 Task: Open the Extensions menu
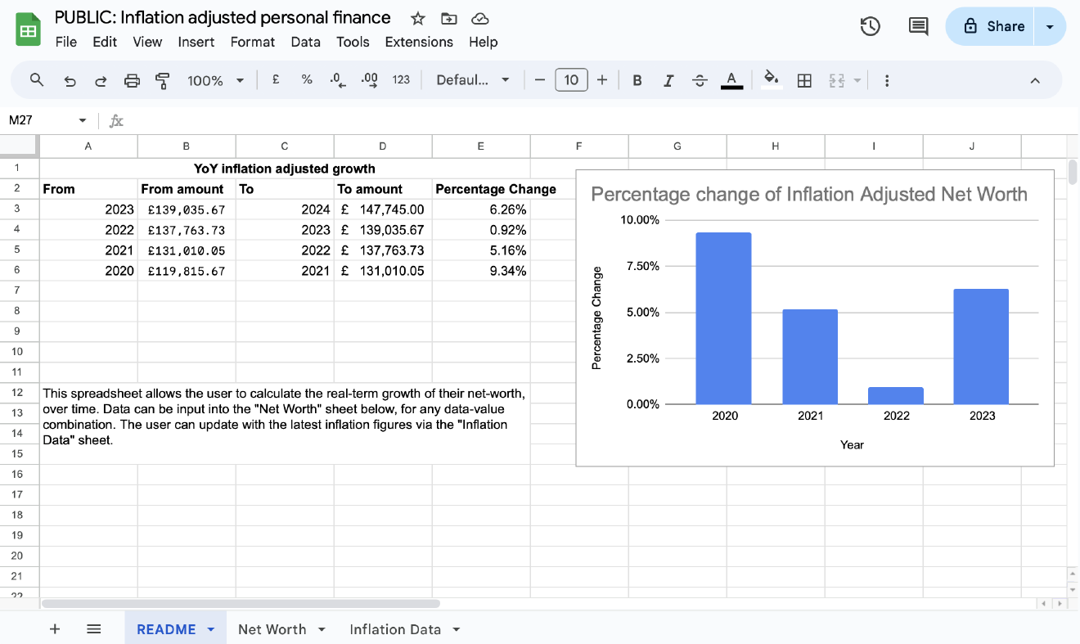pos(419,42)
